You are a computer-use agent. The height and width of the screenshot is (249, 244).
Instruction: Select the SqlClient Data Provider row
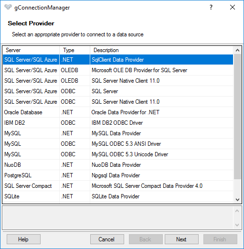click(118, 60)
